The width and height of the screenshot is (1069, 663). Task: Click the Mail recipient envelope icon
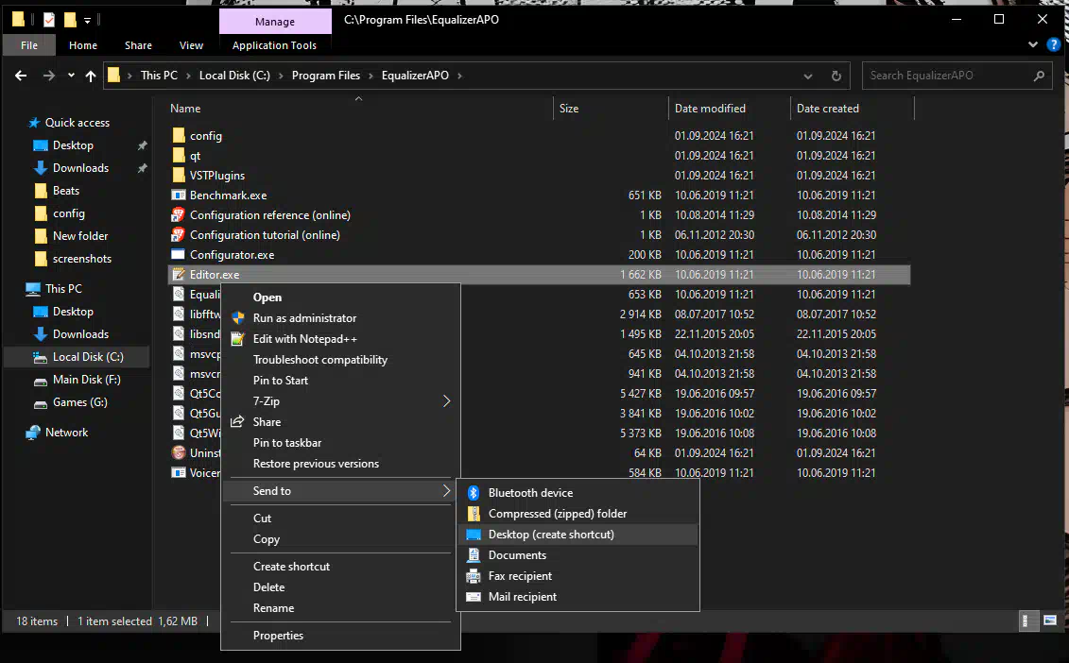[474, 597]
